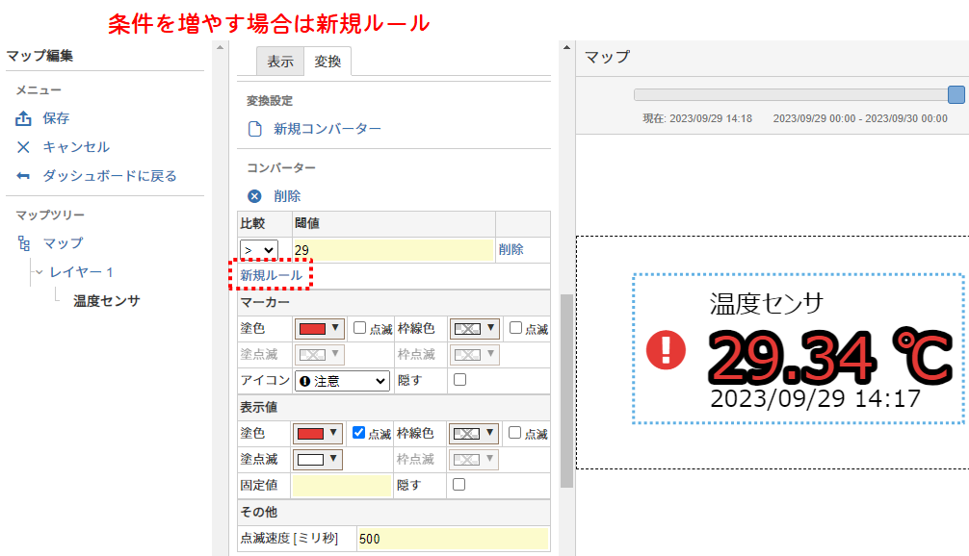Open 表示値 塗色 red color picker

coord(317,434)
